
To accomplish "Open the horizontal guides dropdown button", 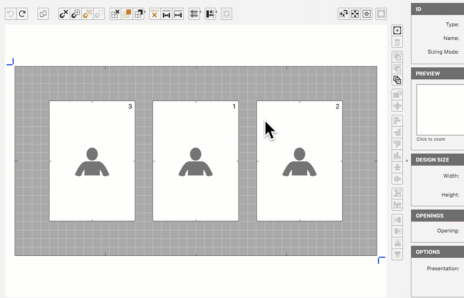I will tap(195, 14).
